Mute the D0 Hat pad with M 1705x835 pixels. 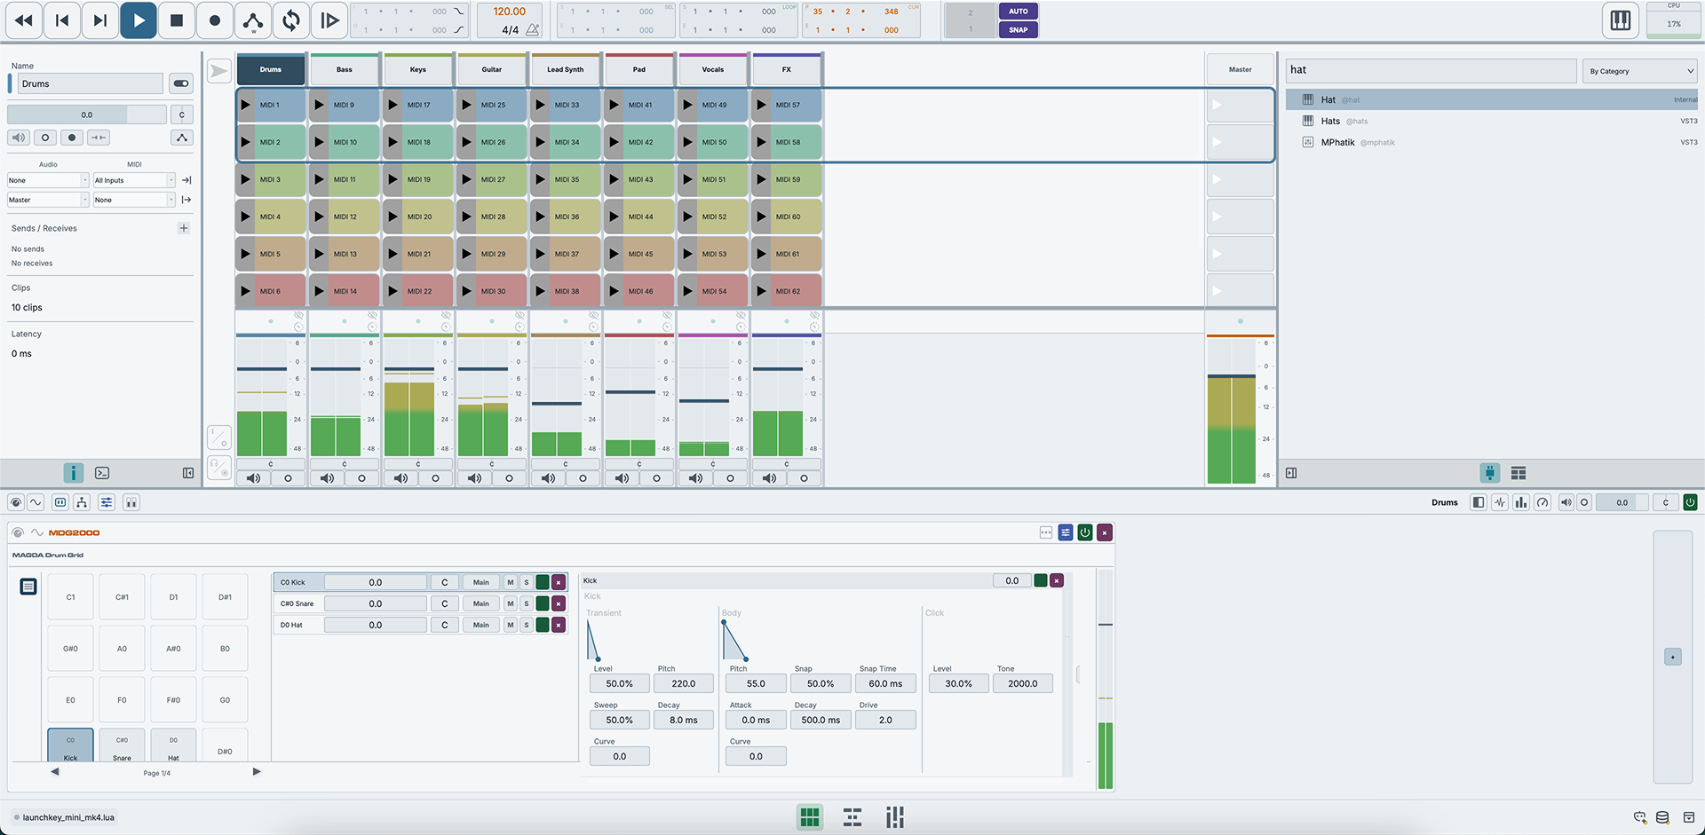(x=511, y=625)
